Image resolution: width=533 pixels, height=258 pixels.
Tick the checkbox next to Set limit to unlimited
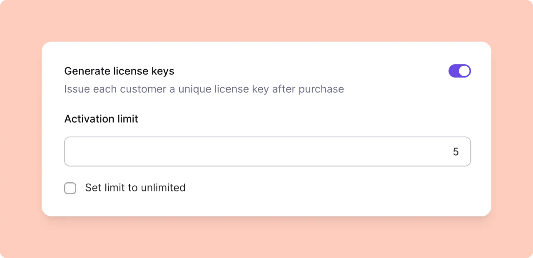pos(70,188)
